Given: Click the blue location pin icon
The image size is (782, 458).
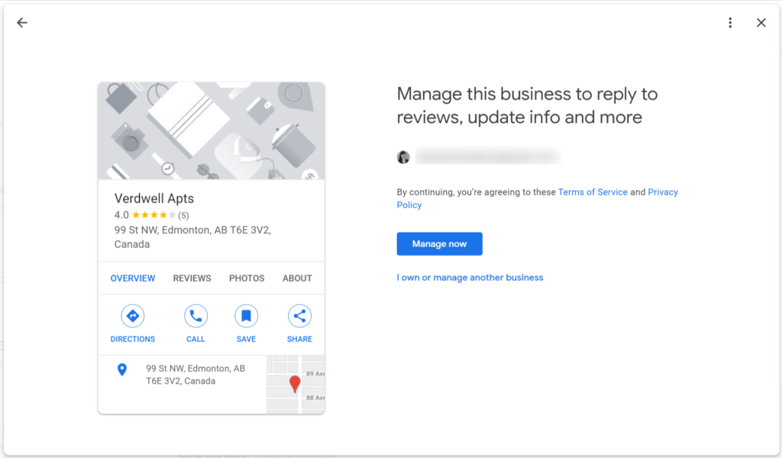Looking at the screenshot, I should pyautogui.click(x=121, y=370).
